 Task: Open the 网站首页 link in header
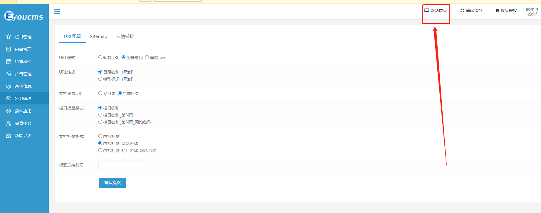(436, 11)
